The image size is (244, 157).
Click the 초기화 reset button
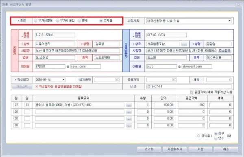(x=149, y=149)
